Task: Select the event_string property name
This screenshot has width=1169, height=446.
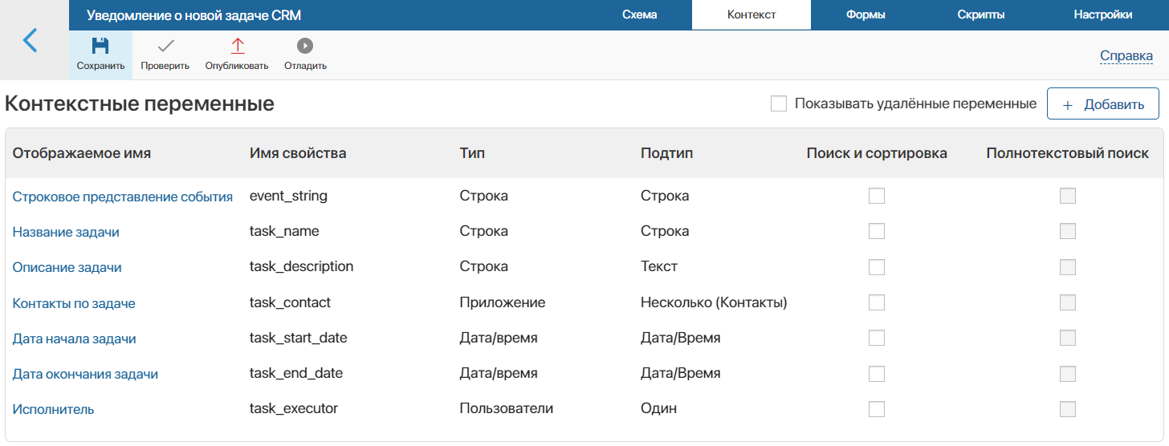Action: (289, 196)
